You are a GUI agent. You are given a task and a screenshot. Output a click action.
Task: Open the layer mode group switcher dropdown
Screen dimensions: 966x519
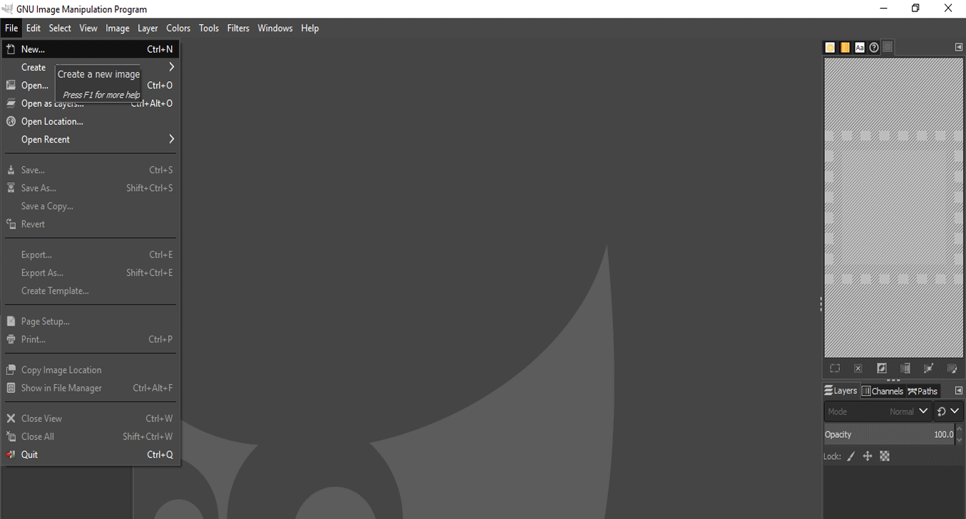(949, 411)
